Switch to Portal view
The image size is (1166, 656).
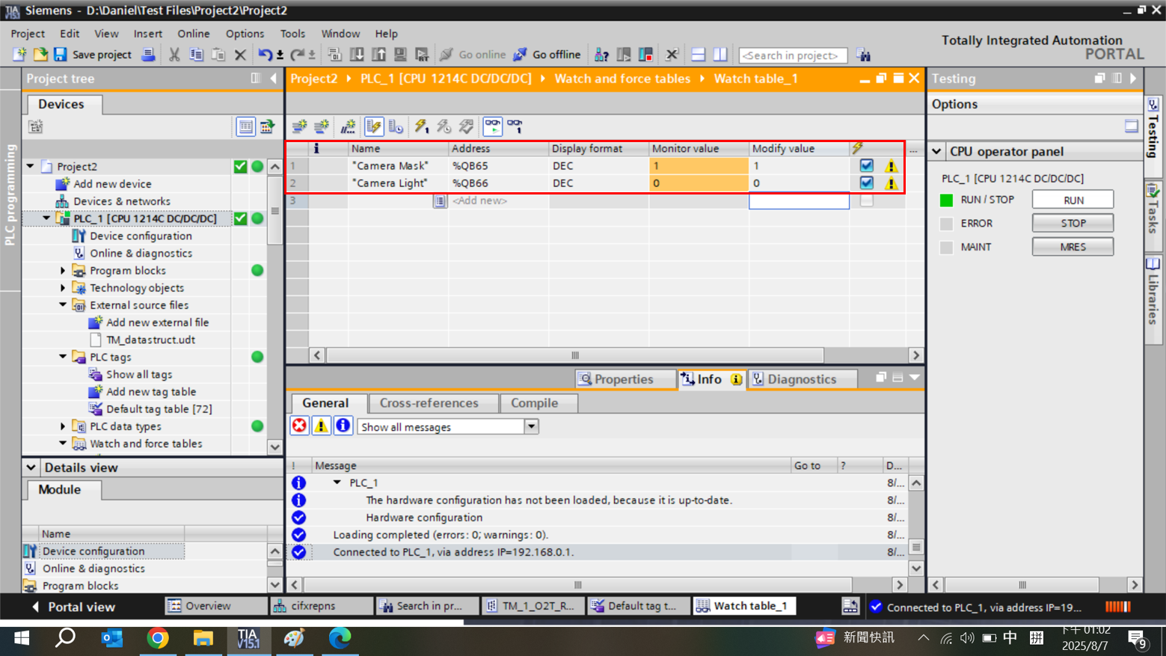pyautogui.click(x=73, y=607)
